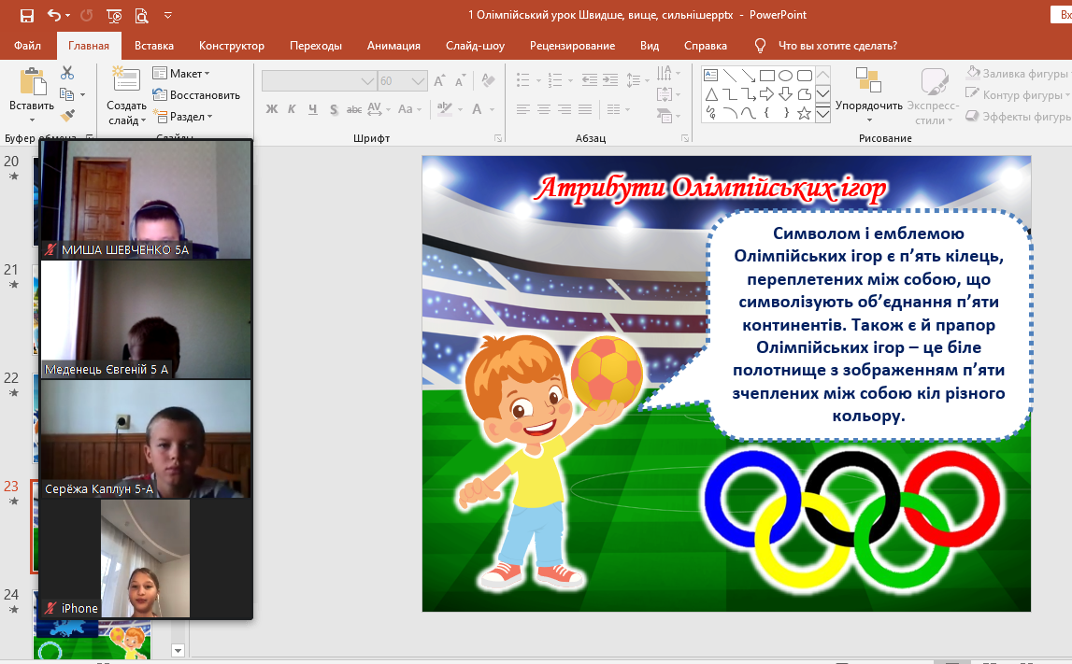The width and height of the screenshot is (1072, 664).
Task: Click the lightbulb Tell Me icon
Action: pos(760,46)
